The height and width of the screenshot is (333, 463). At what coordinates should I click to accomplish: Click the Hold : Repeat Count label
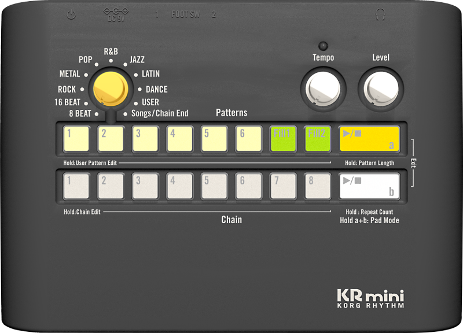click(x=369, y=212)
